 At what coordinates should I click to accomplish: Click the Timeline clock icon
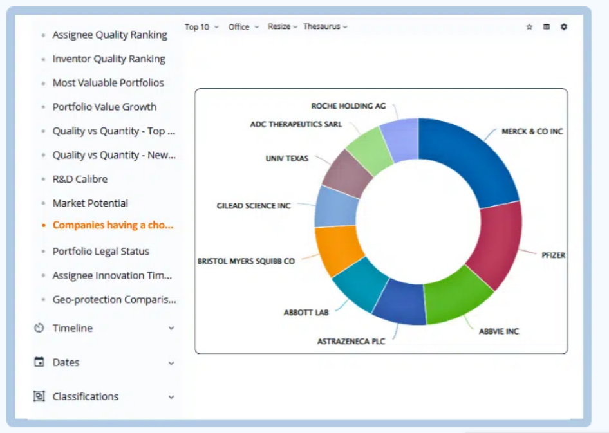(x=39, y=328)
